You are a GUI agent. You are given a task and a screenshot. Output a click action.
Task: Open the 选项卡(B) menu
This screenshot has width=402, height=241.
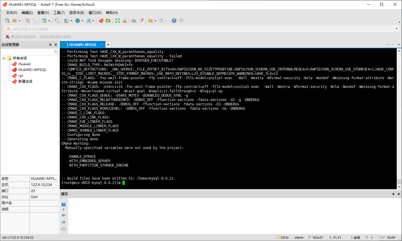click(77, 13)
